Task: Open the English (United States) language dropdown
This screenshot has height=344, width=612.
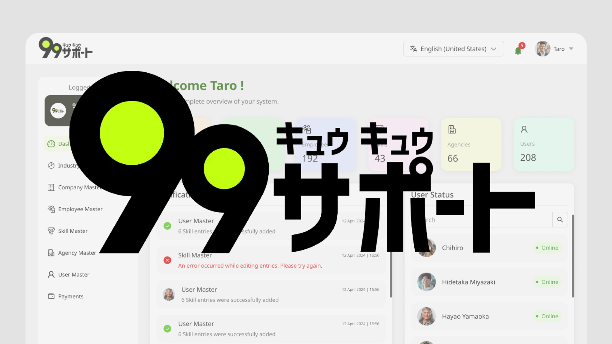Action: [453, 49]
